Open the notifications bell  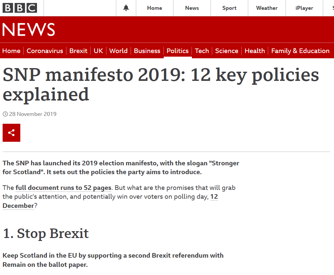126,8
